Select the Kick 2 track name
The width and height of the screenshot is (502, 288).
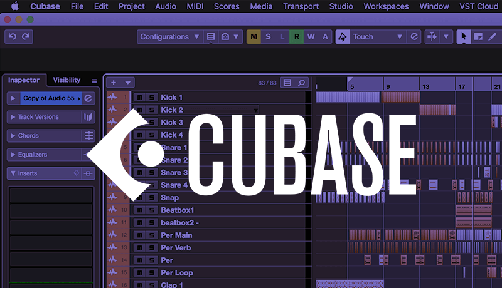pos(172,110)
